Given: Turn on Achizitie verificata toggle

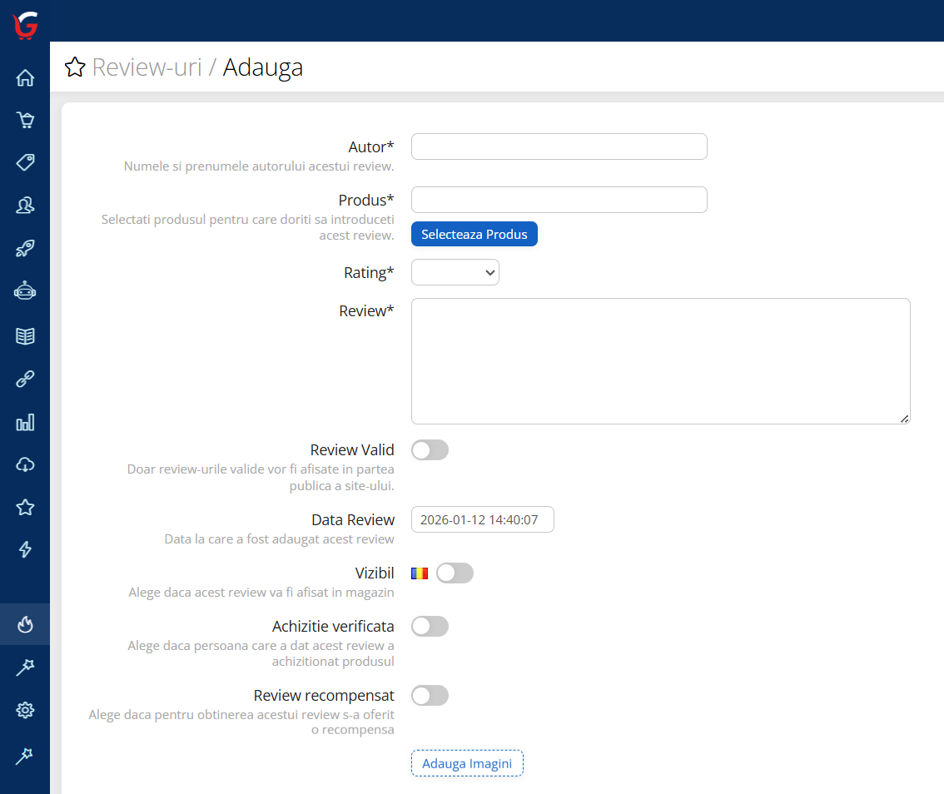Looking at the screenshot, I should click(430, 627).
